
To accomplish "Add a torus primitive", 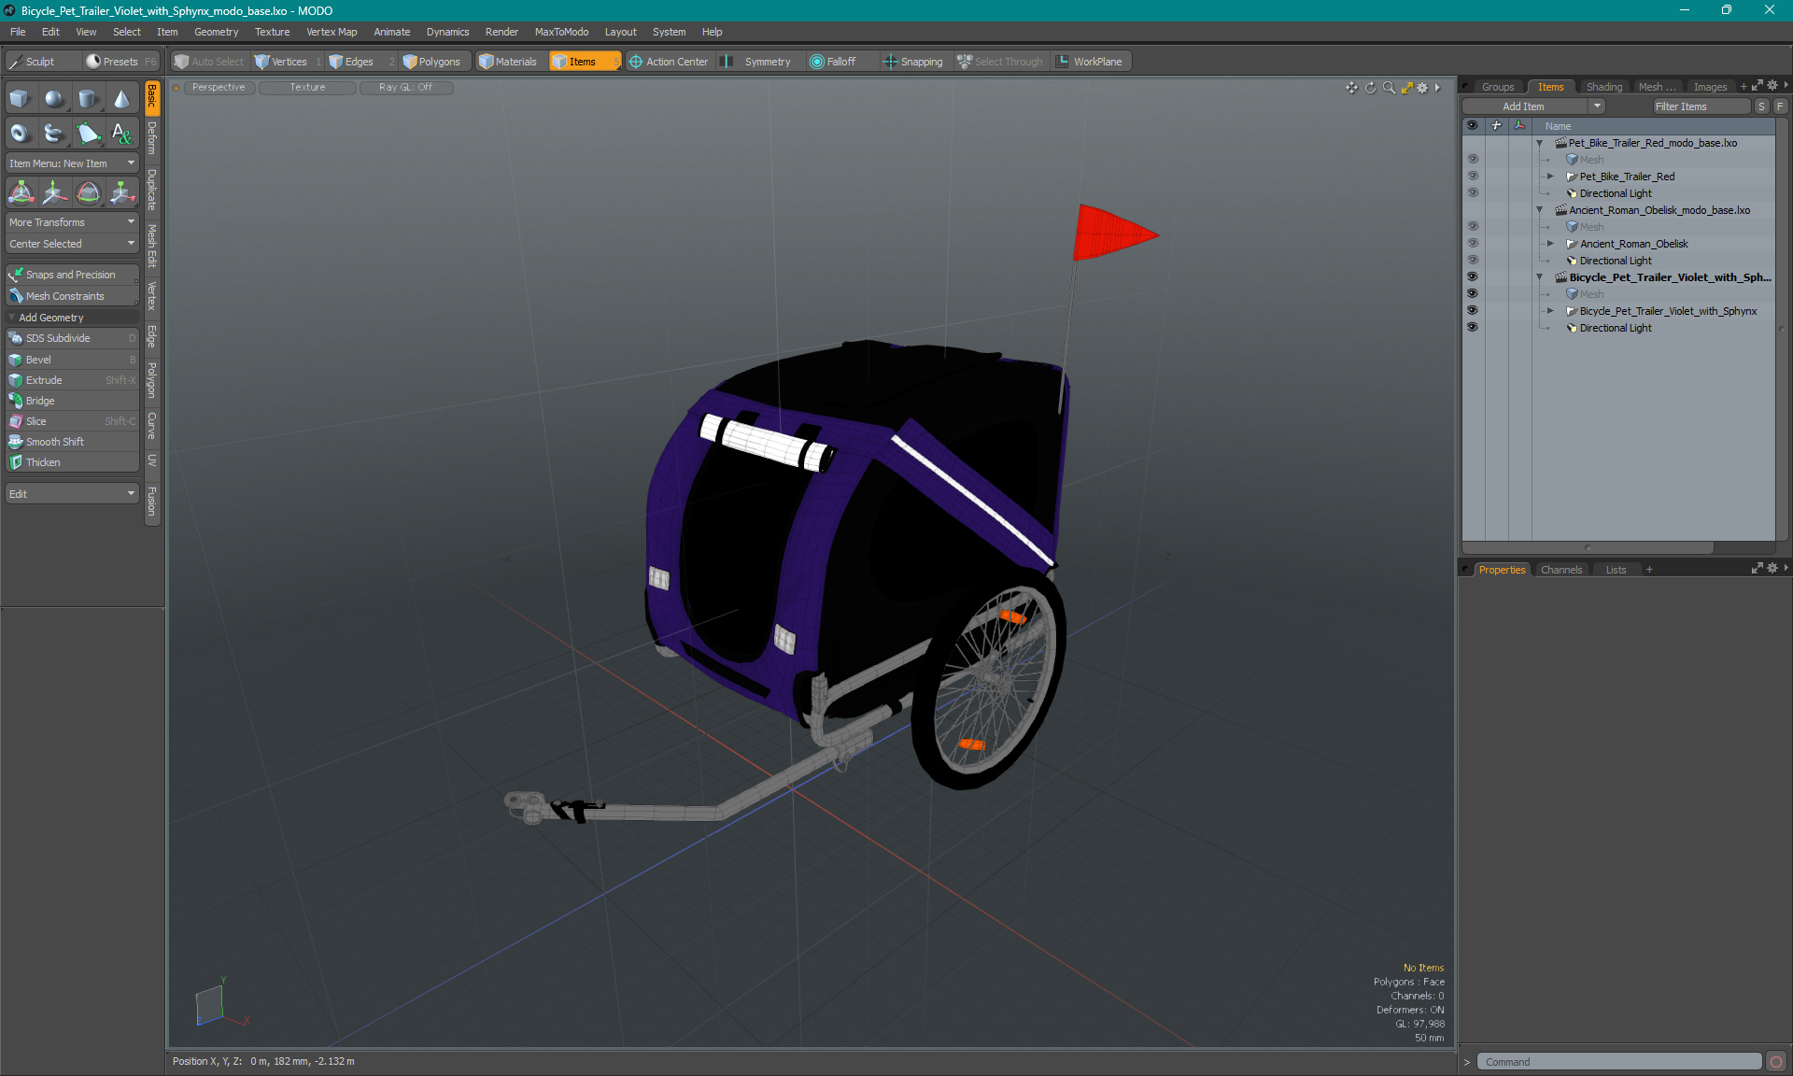I will coord(20,134).
